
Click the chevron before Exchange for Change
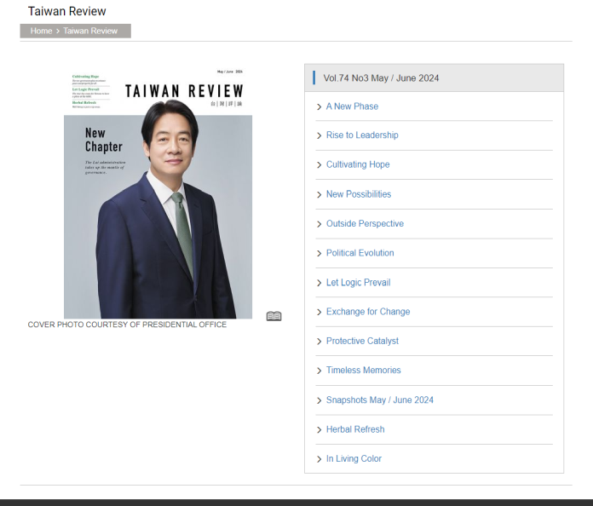(x=320, y=312)
